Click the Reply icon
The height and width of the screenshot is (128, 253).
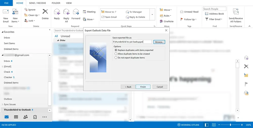(57, 12)
